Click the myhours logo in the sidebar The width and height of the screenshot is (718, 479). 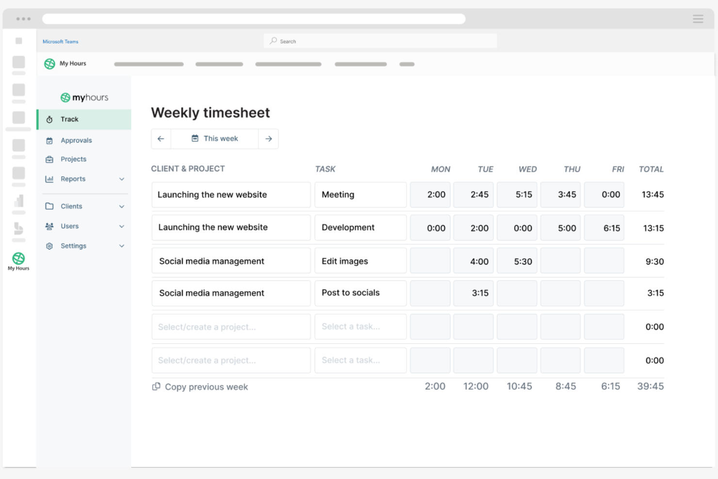(x=84, y=97)
